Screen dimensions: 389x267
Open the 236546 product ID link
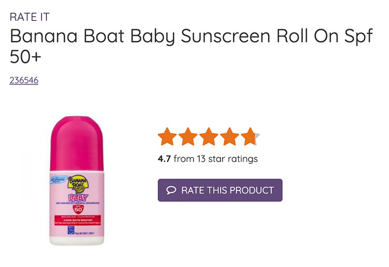pyautogui.click(x=24, y=80)
